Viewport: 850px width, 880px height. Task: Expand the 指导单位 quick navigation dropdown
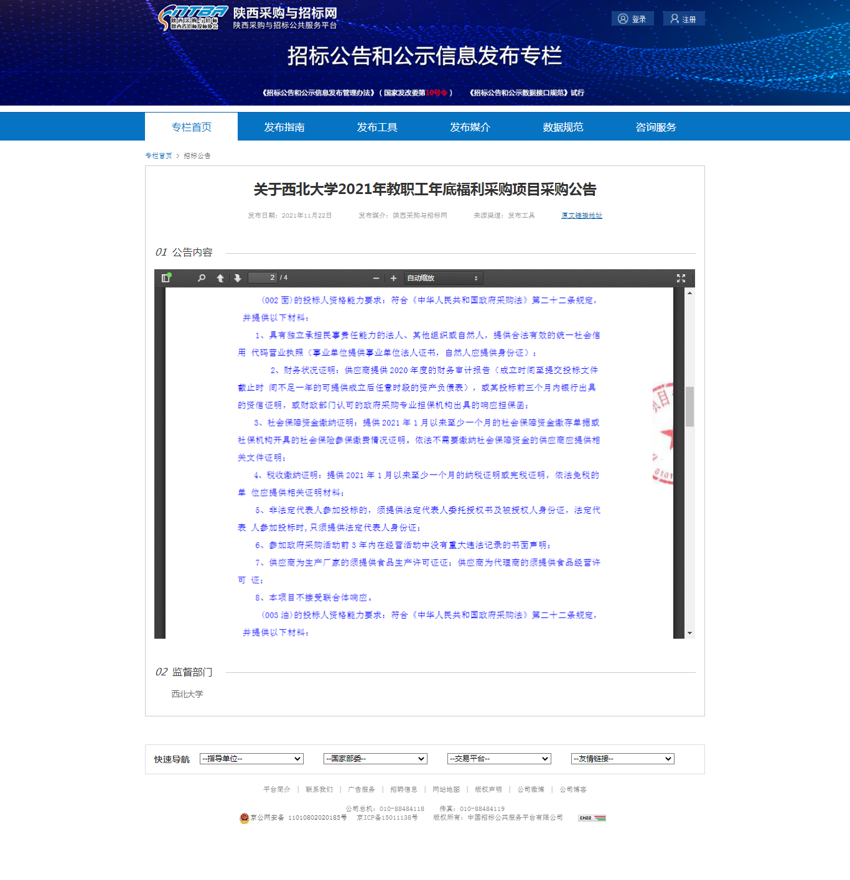(251, 759)
